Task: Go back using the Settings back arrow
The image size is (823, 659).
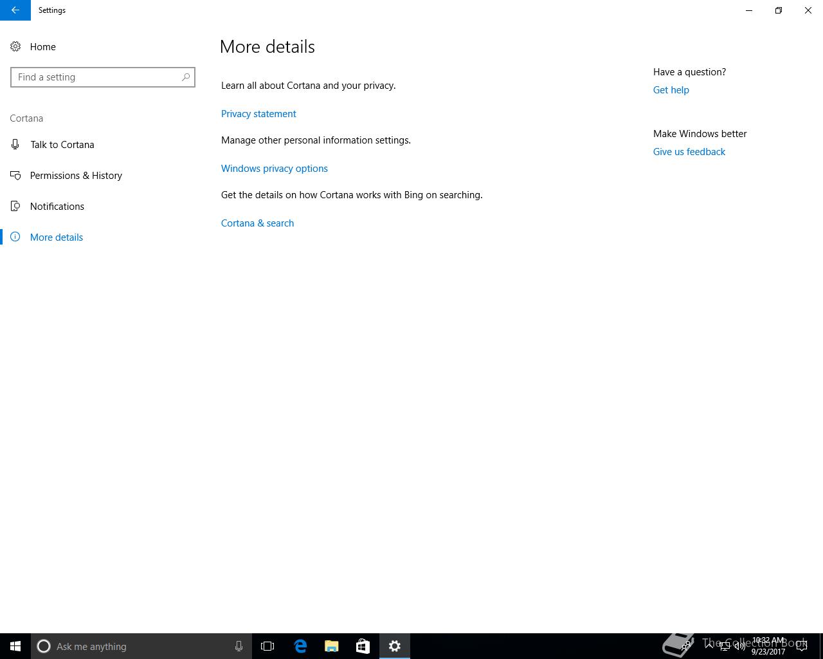Action: click(15, 10)
